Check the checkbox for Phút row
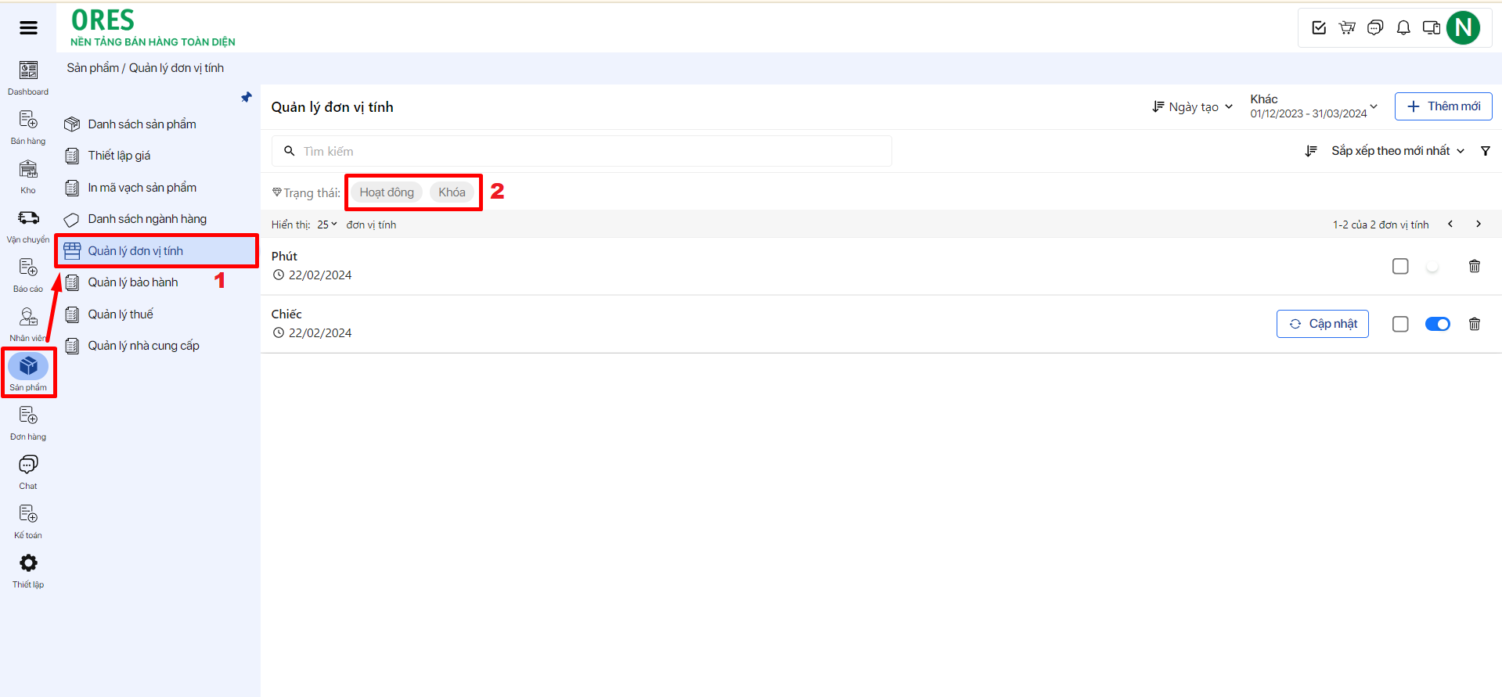 click(1400, 266)
